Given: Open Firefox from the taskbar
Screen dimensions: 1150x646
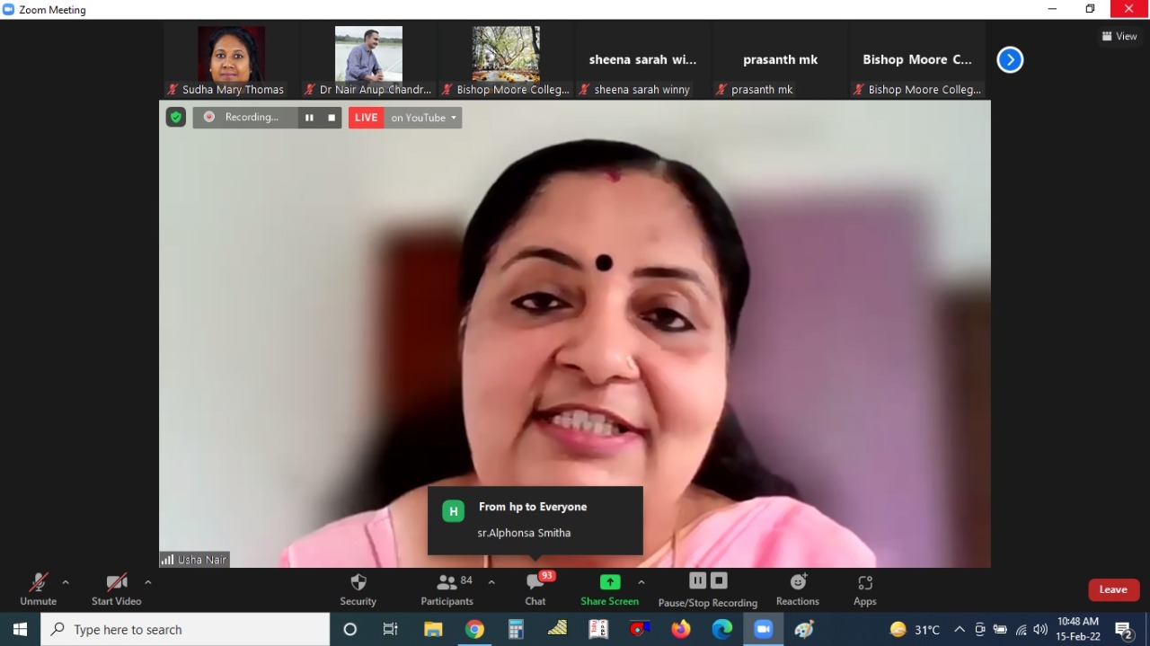Looking at the screenshot, I should pos(681,629).
